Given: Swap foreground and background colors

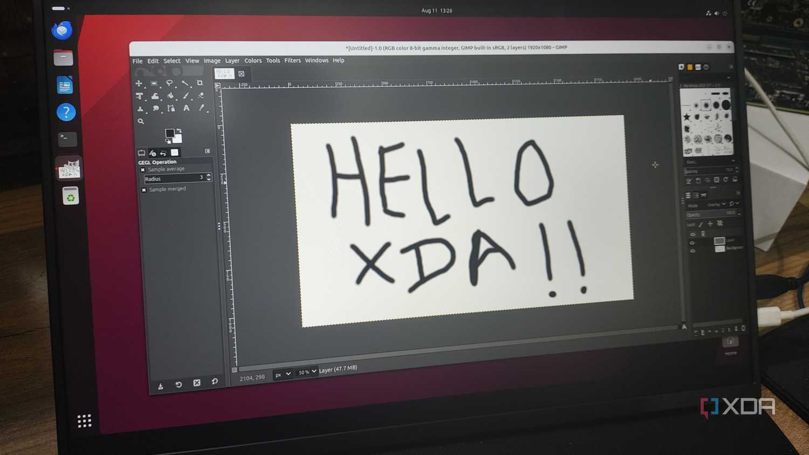Looking at the screenshot, I should click(179, 130).
